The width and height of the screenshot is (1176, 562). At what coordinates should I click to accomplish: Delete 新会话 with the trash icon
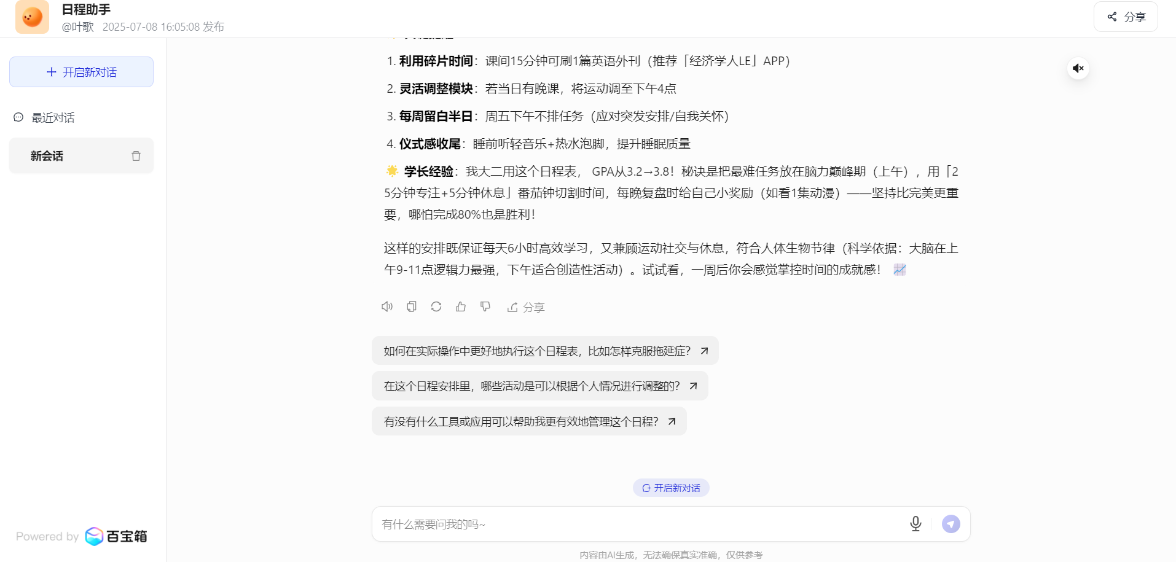[x=136, y=156]
